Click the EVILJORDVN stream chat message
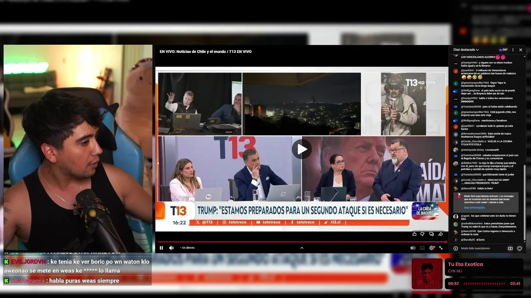Viewport: 531px width, 298px height. click(77, 266)
